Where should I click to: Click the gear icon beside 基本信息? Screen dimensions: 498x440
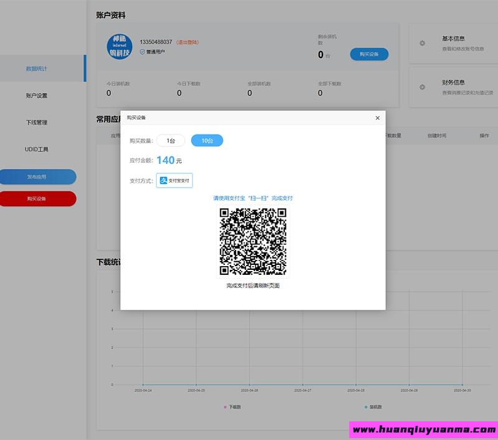pos(422,43)
